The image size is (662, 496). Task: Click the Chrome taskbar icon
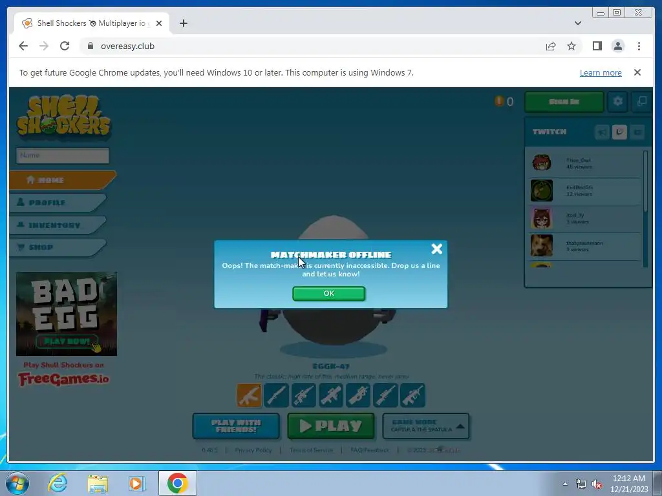tap(177, 483)
